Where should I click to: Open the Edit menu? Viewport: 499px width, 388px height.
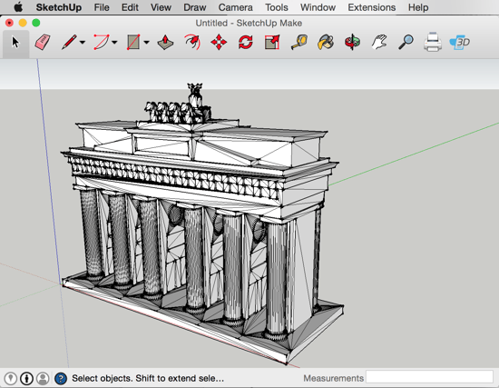coord(130,7)
